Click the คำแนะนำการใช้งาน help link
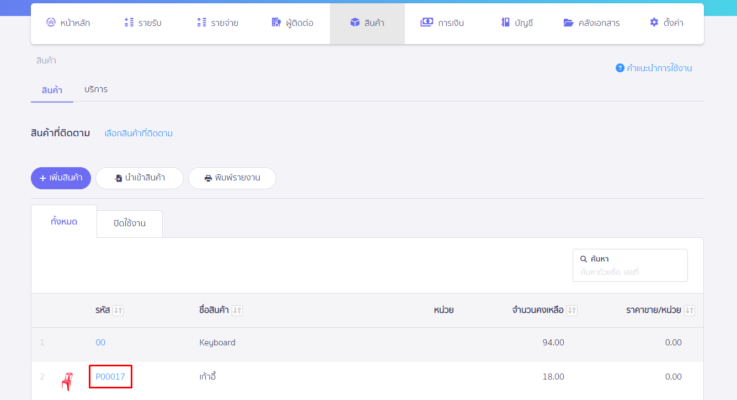 pyautogui.click(x=654, y=68)
